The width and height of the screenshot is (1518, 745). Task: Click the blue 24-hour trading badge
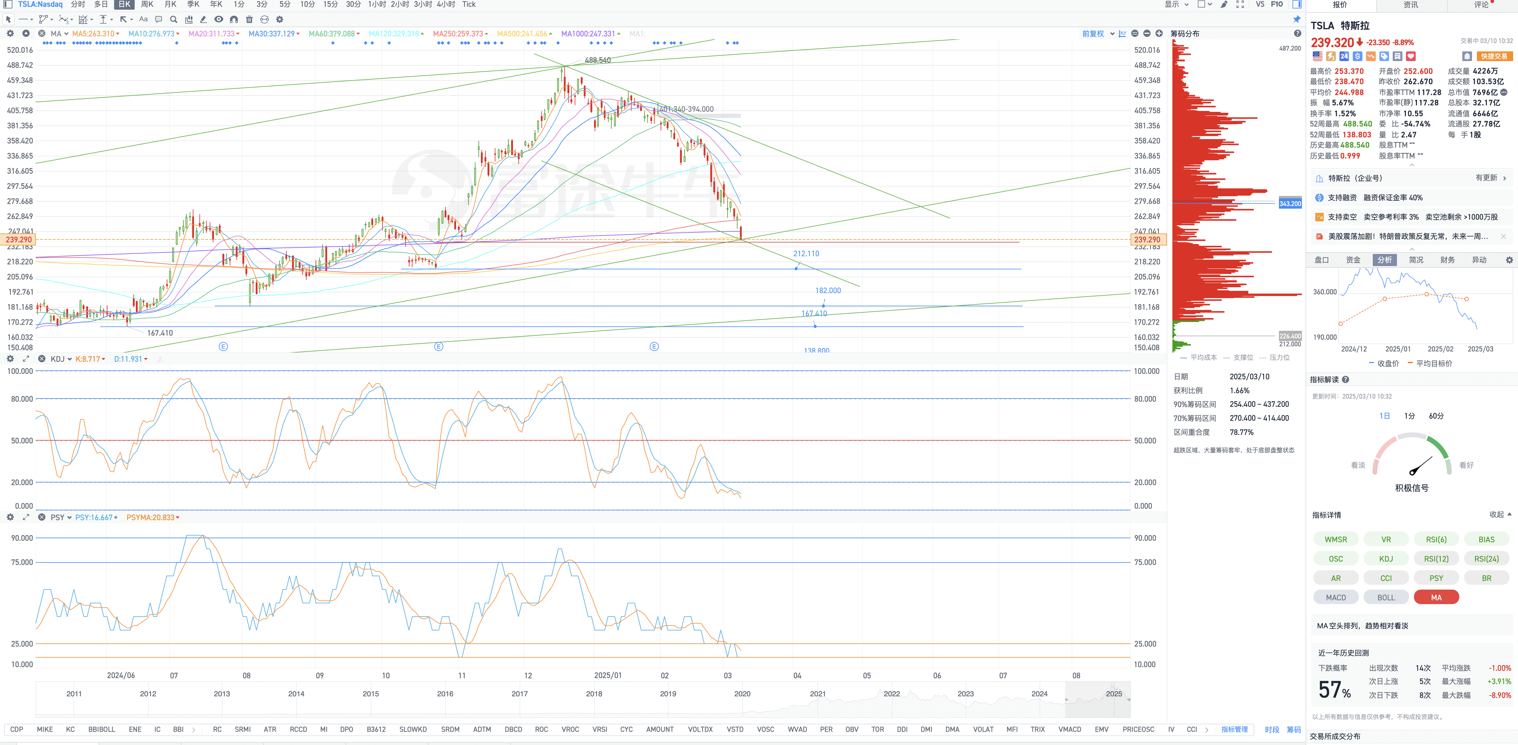coord(1344,57)
